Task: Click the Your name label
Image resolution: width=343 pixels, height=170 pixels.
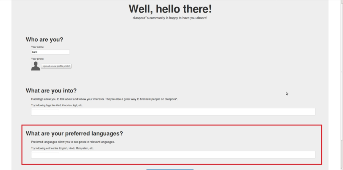Action: click(x=37, y=47)
